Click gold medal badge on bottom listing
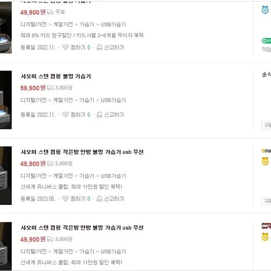This screenshot has height=271, width=271. click(x=265, y=237)
